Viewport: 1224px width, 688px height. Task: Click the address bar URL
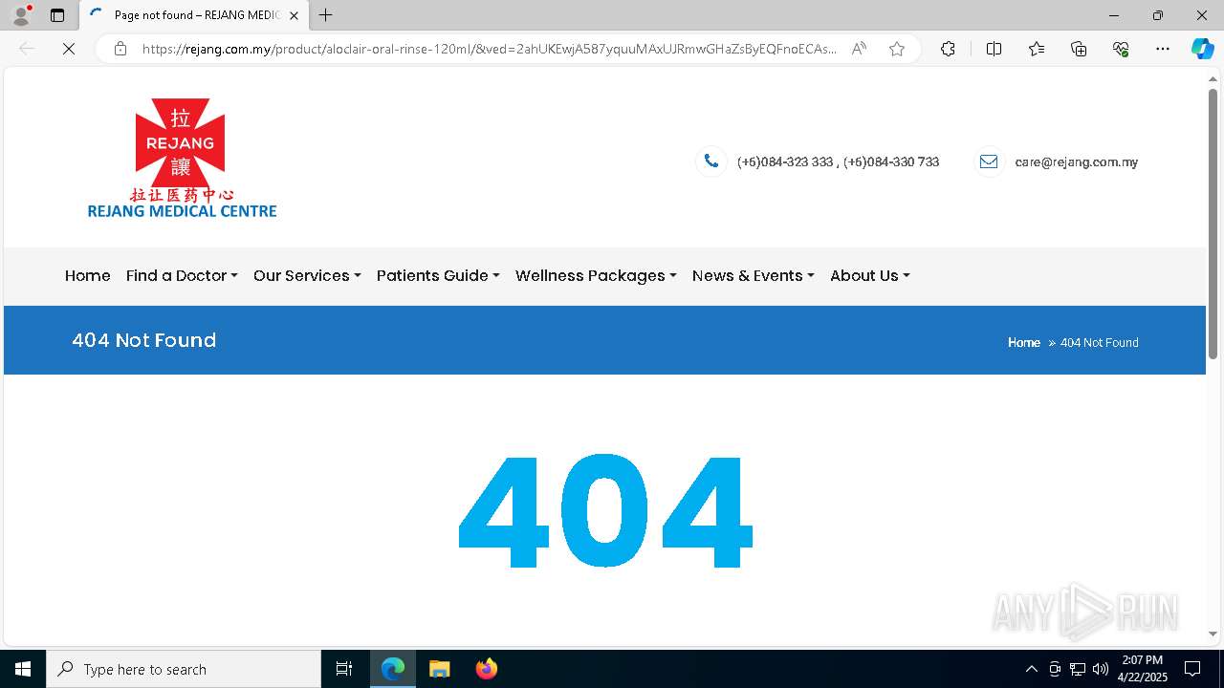(x=489, y=49)
